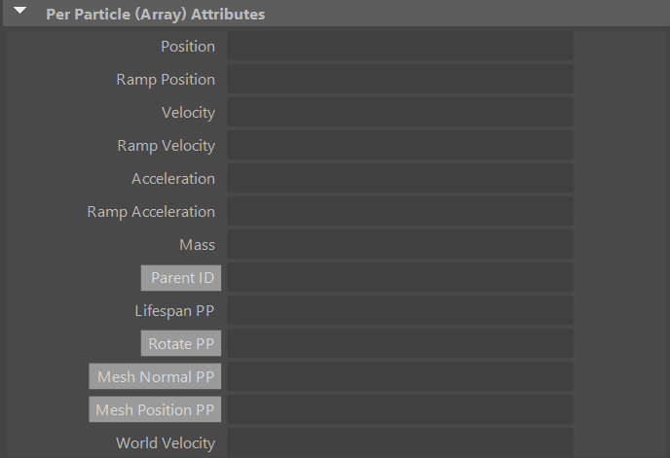The image size is (670, 458).
Task: Click the Velocity attribute field
Action: [x=399, y=113]
